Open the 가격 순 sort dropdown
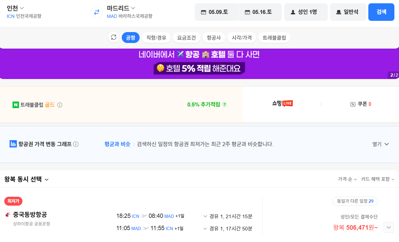399x242 pixels. point(348,179)
